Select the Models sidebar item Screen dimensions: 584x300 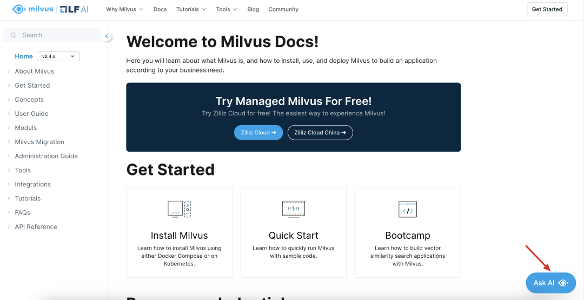tap(26, 128)
